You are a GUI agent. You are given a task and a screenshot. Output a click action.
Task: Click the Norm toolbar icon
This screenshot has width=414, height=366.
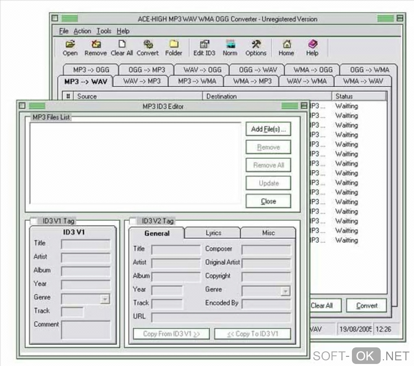[230, 48]
